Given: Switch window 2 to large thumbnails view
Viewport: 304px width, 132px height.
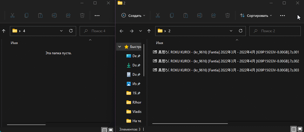Looking at the screenshot, I should click(x=300, y=129).
